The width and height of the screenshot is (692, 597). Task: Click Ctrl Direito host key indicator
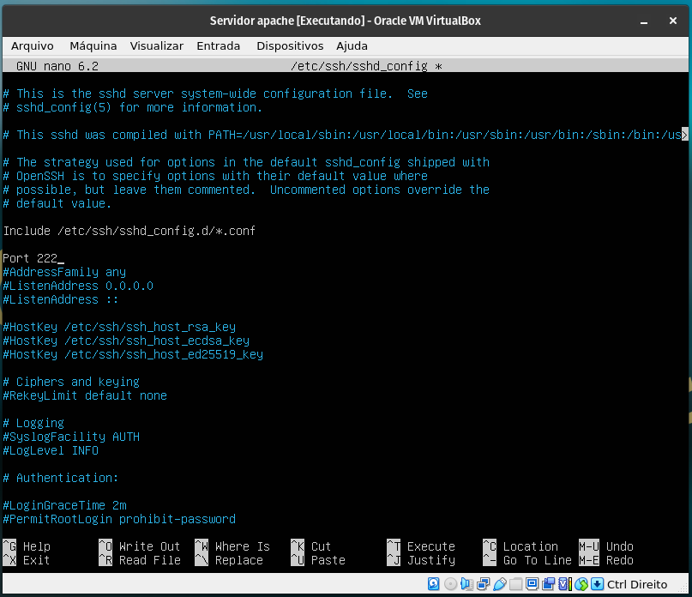pyautogui.click(x=636, y=584)
